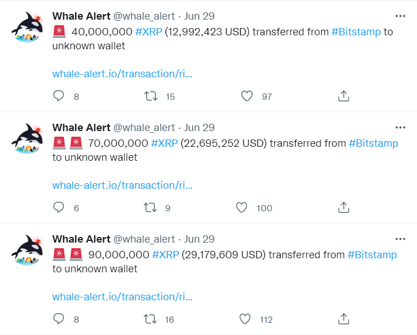Retweet the 90,000,000 XRP tweet
The image size is (417, 335).
(150, 319)
